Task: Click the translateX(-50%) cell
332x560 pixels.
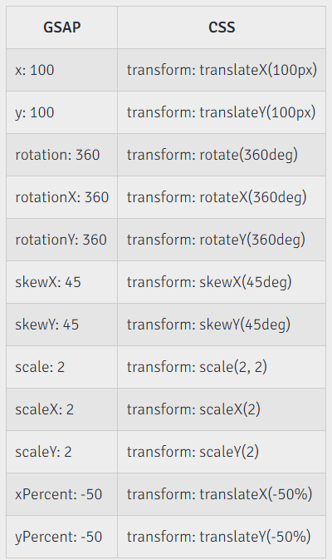Action: [222, 495]
